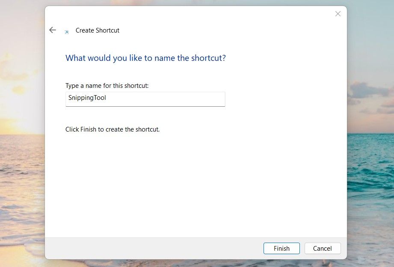
Task: Click the gray footer area left of Finish
Action: [150, 249]
